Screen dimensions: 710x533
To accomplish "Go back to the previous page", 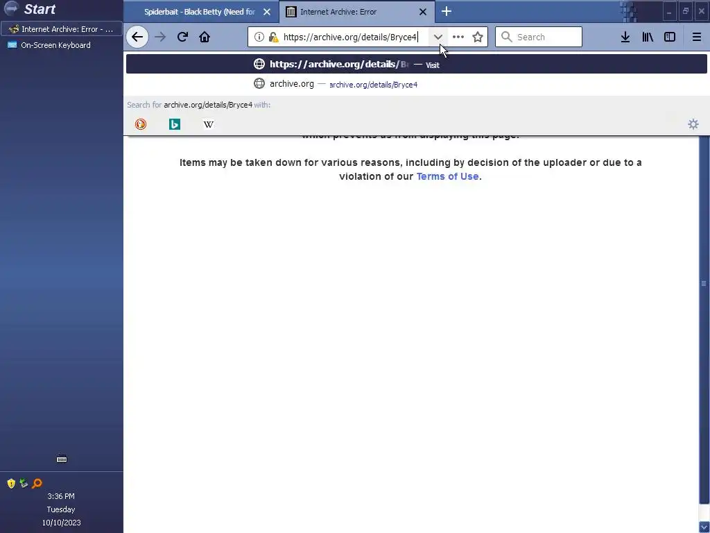I will pos(137,37).
